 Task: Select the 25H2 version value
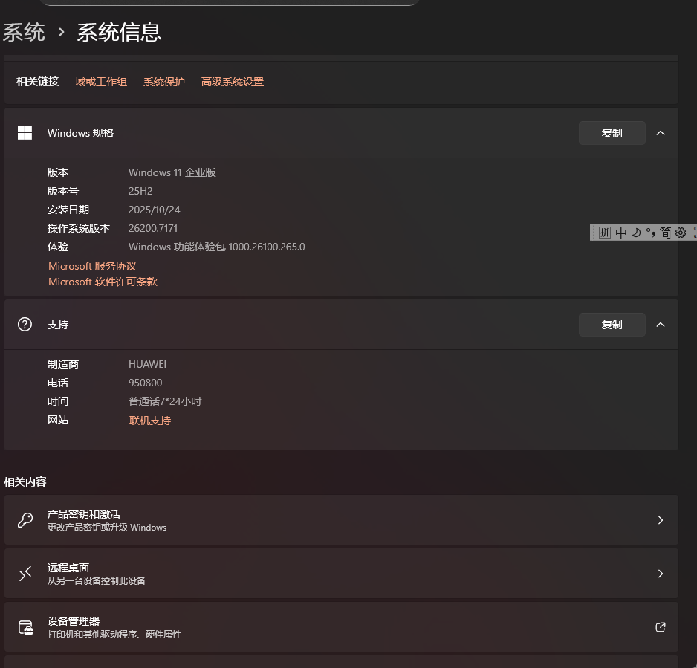click(140, 191)
